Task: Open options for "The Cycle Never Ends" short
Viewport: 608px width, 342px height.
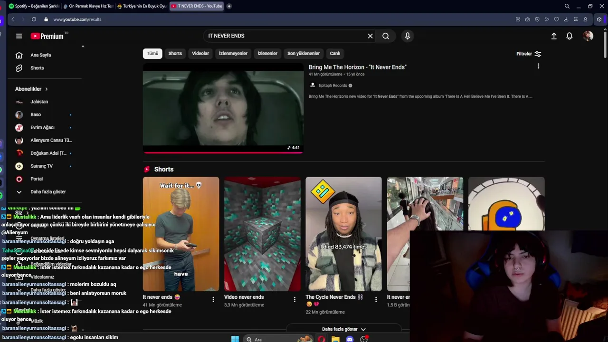Action: pos(376,299)
